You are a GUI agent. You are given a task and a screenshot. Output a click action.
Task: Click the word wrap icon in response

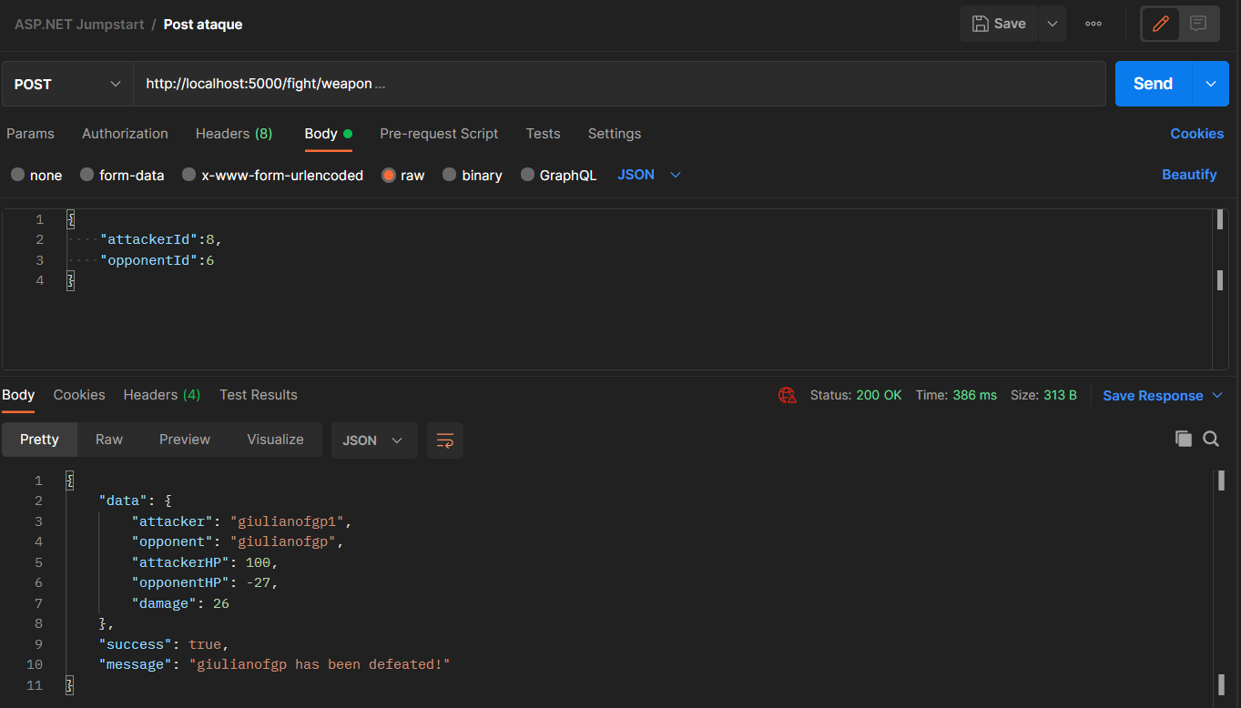point(444,440)
